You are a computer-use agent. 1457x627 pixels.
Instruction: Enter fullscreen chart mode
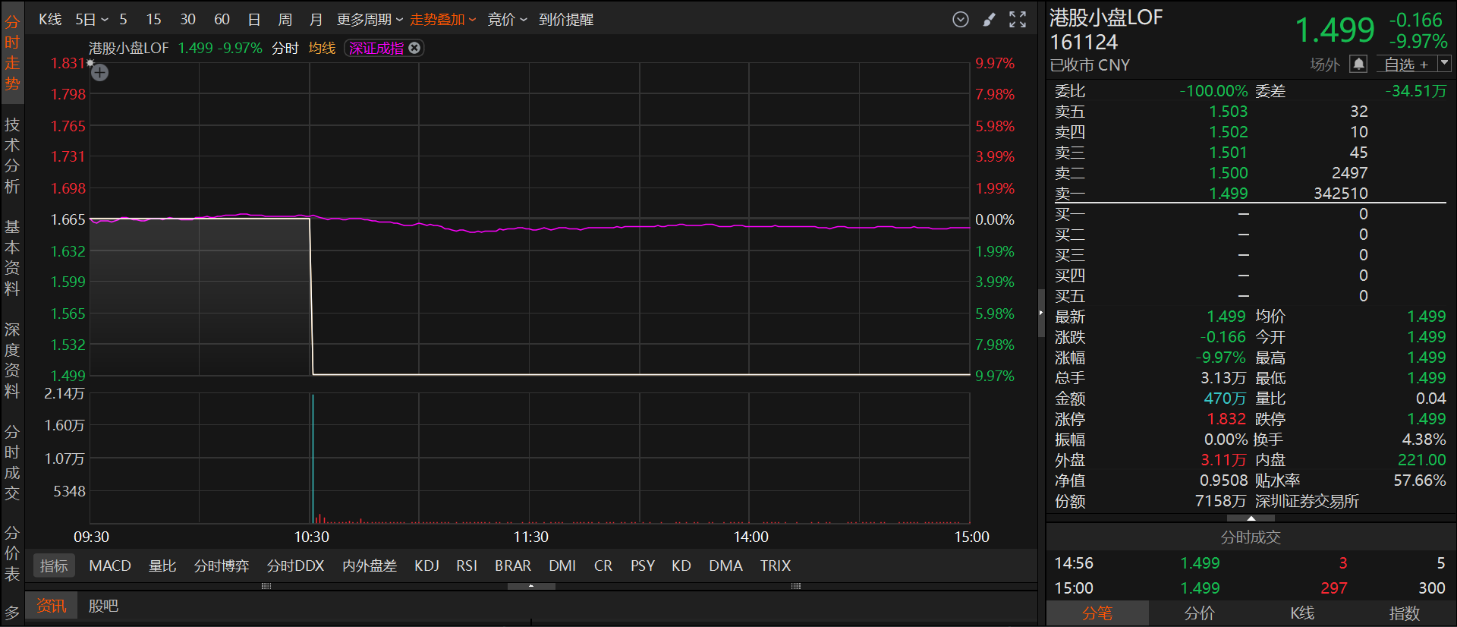pyautogui.click(x=1018, y=20)
